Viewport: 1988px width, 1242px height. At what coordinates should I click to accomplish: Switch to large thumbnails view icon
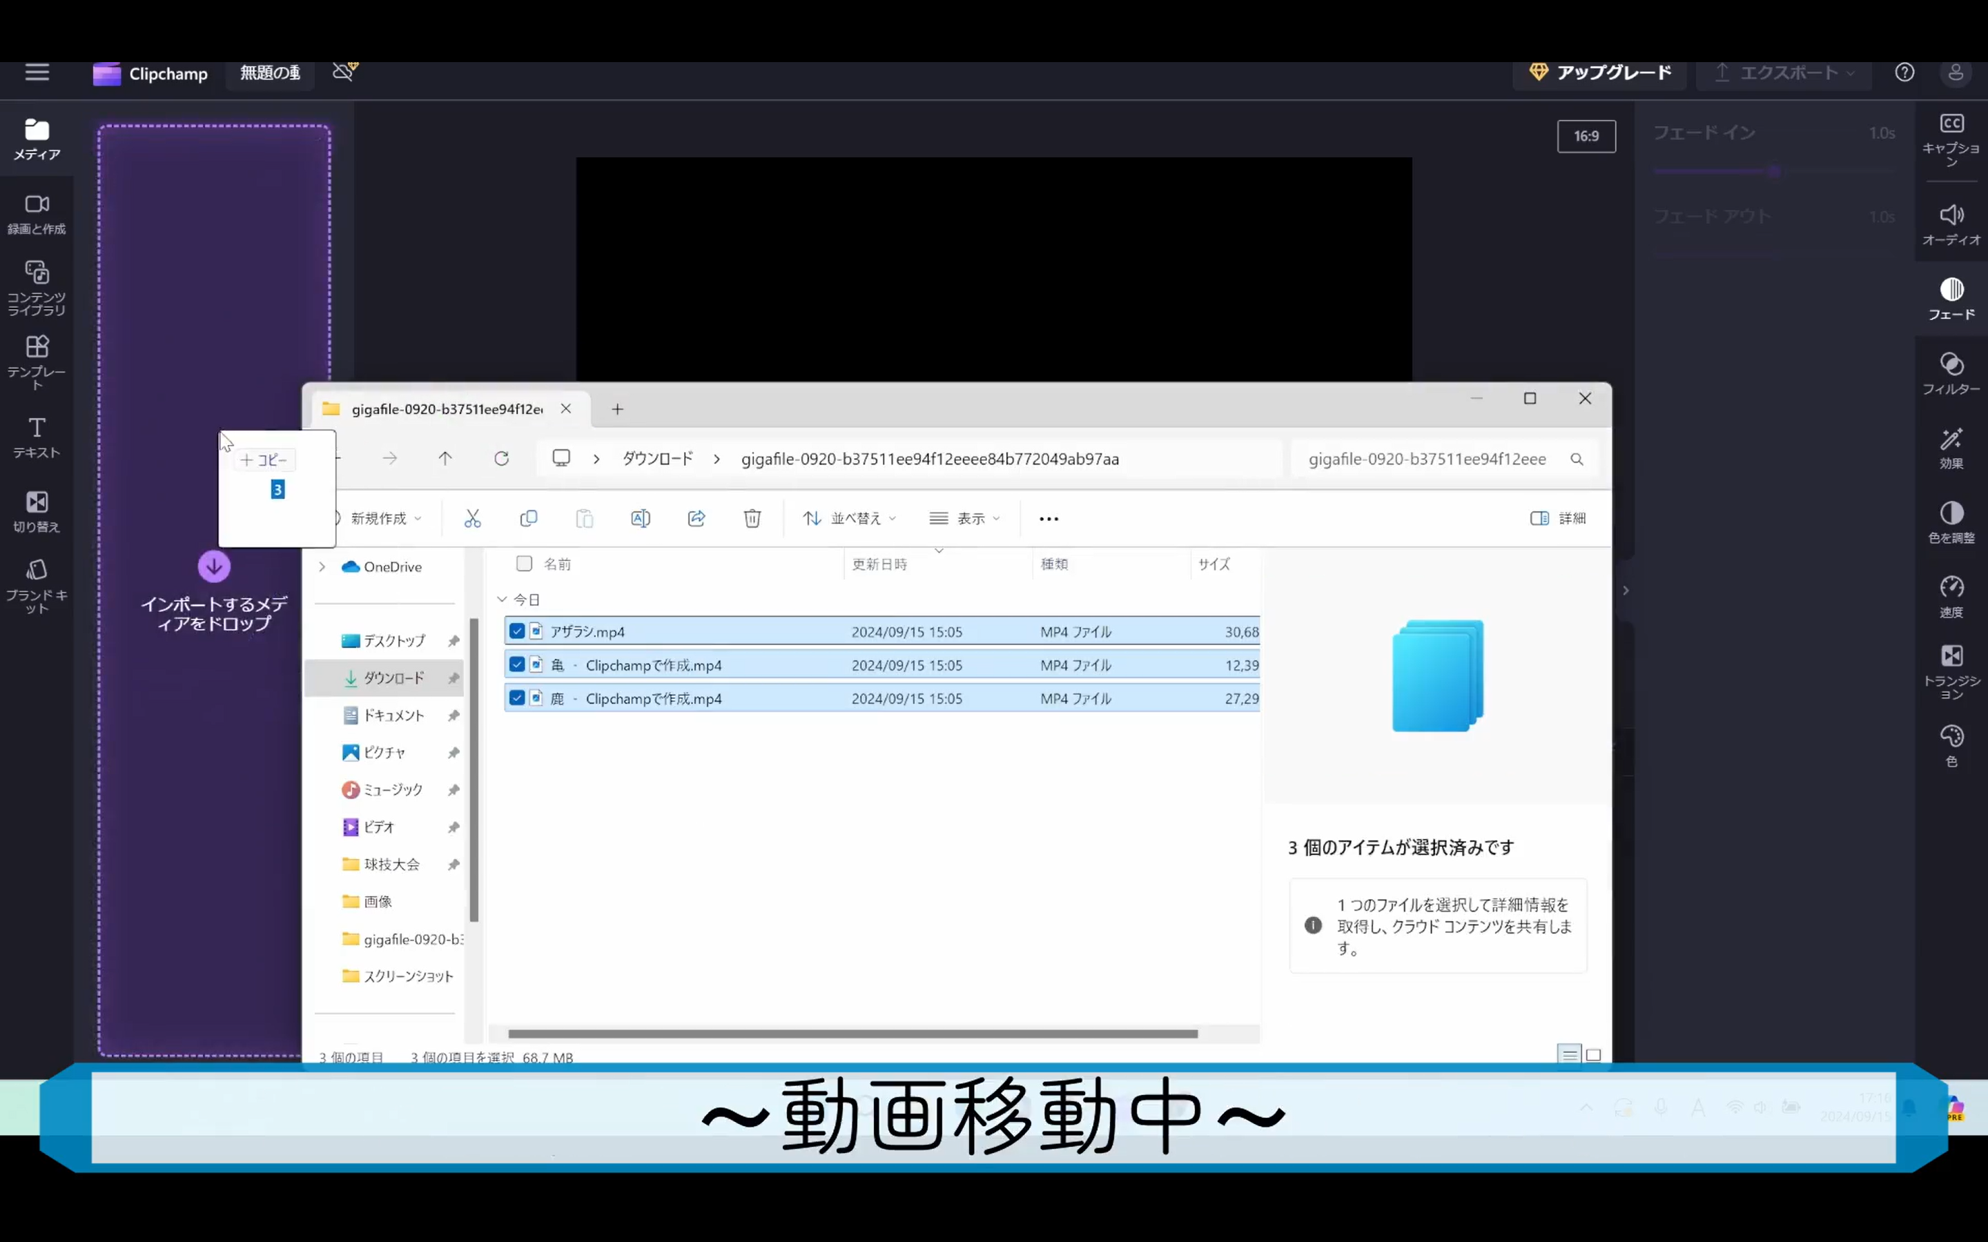point(1593,1055)
